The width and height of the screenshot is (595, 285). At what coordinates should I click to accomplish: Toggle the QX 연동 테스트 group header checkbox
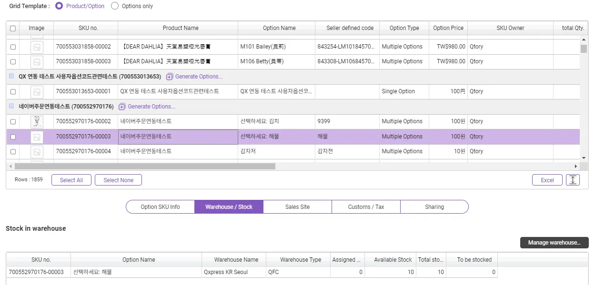point(11,76)
